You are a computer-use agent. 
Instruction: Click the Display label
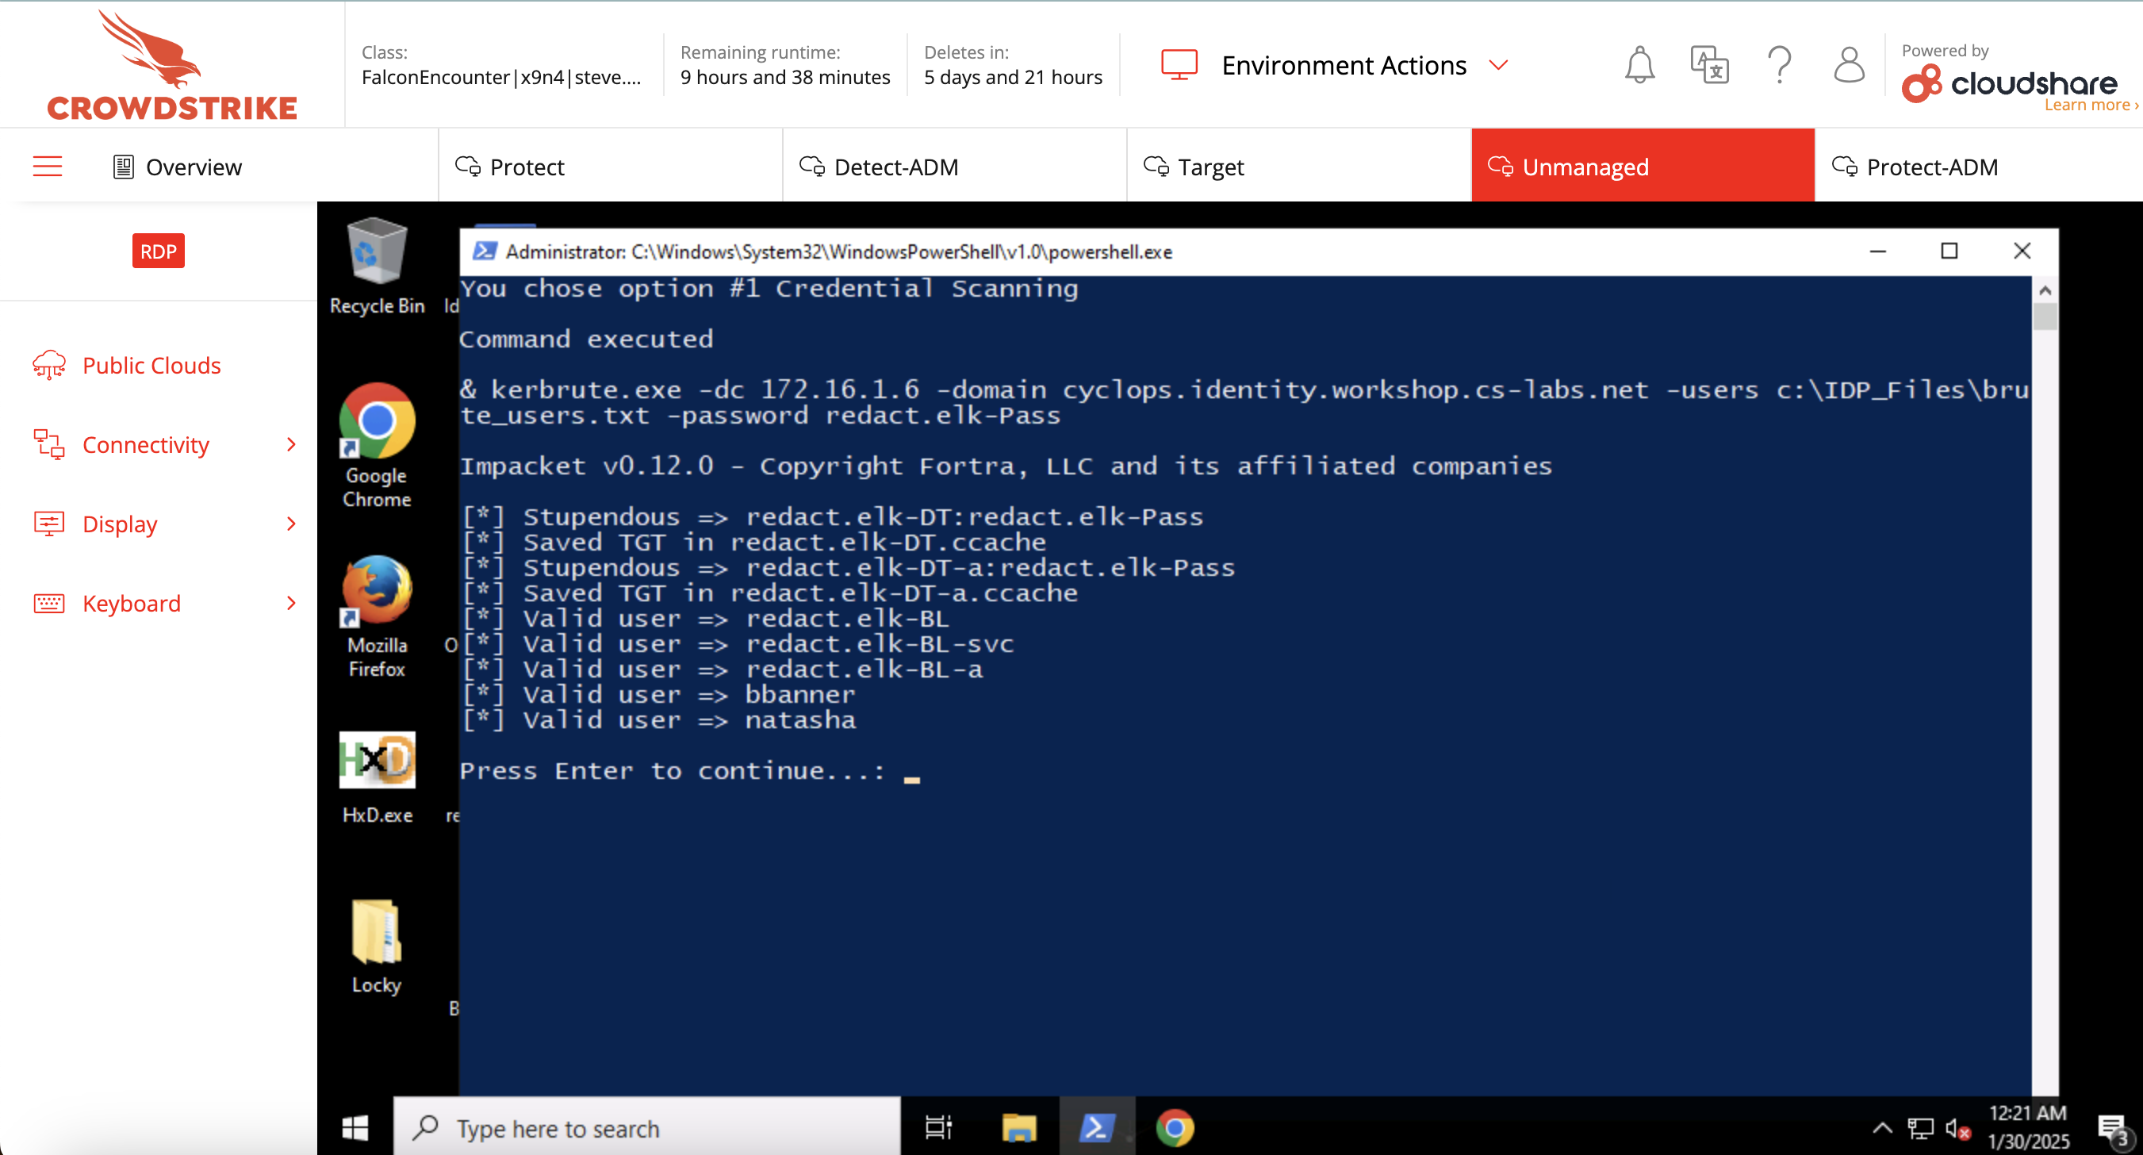coord(120,524)
